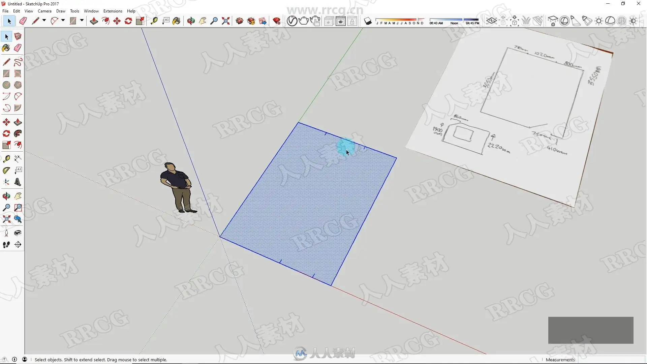Choose the Section Plane tool

[18, 245]
